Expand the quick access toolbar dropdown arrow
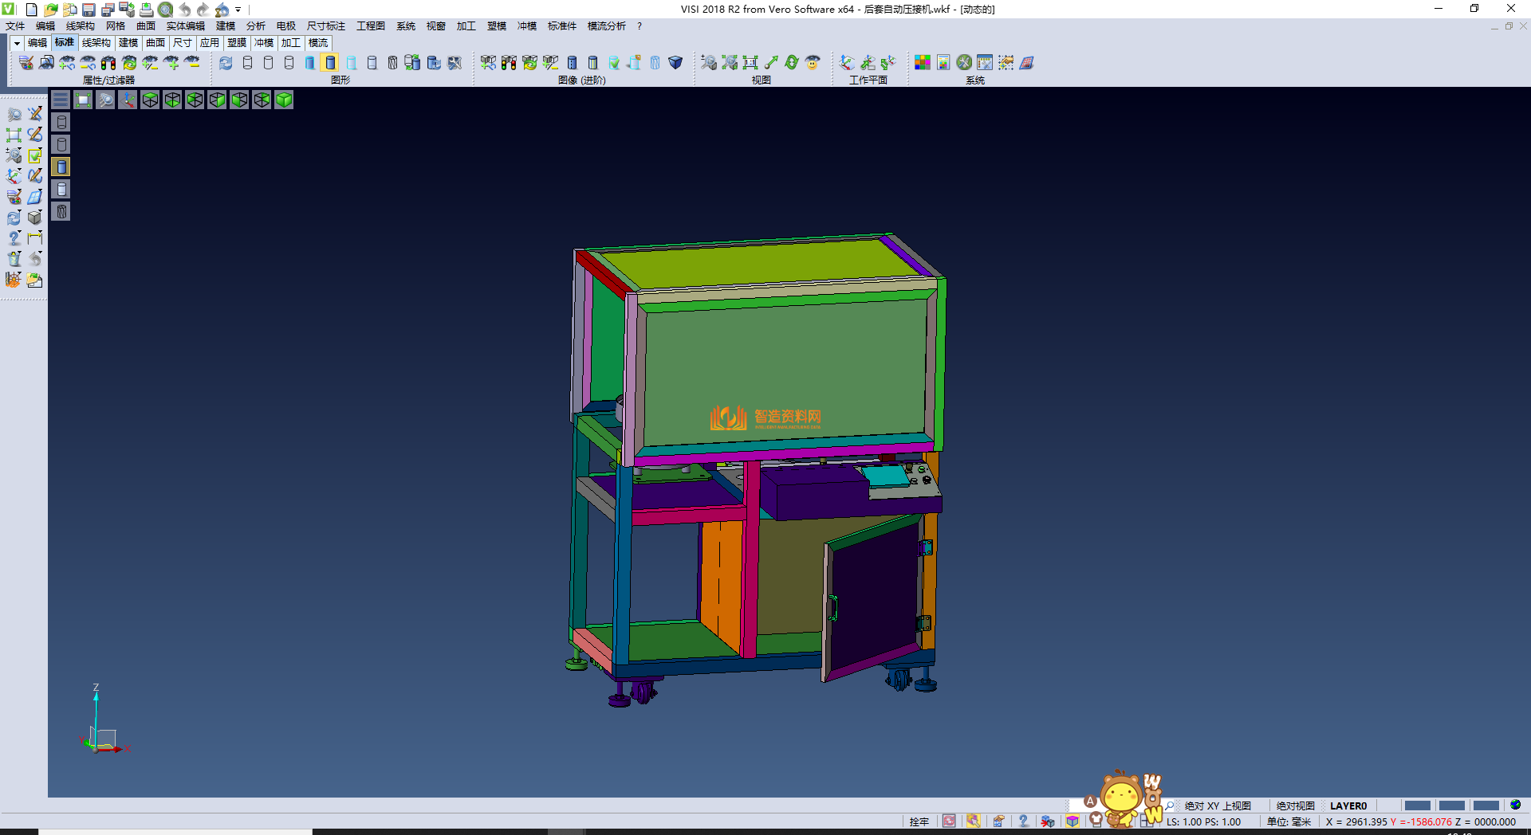This screenshot has width=1531, height=835. point(238,10)
